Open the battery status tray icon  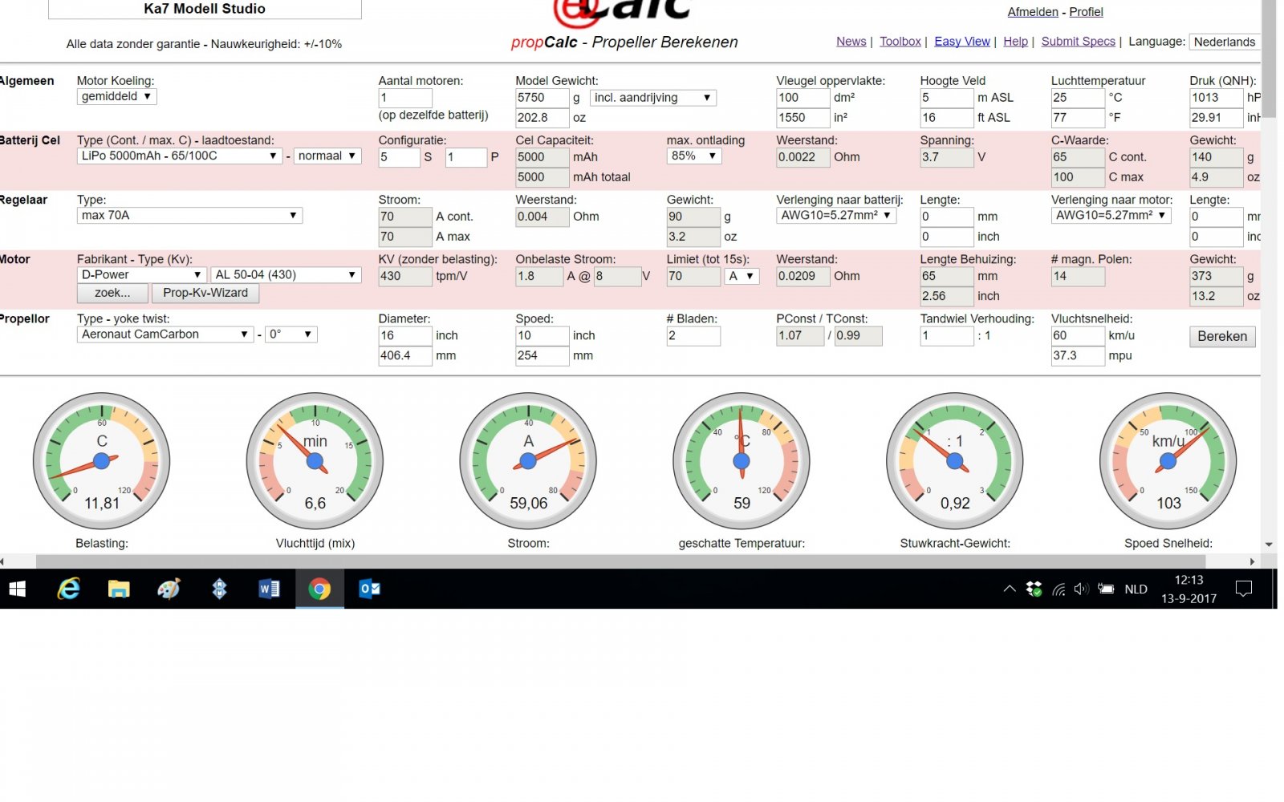click(1106, 589)
